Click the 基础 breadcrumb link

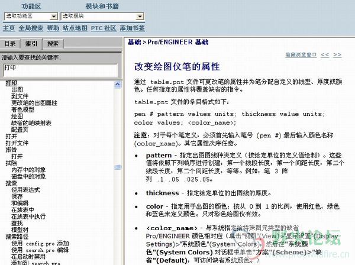[134, 42]
